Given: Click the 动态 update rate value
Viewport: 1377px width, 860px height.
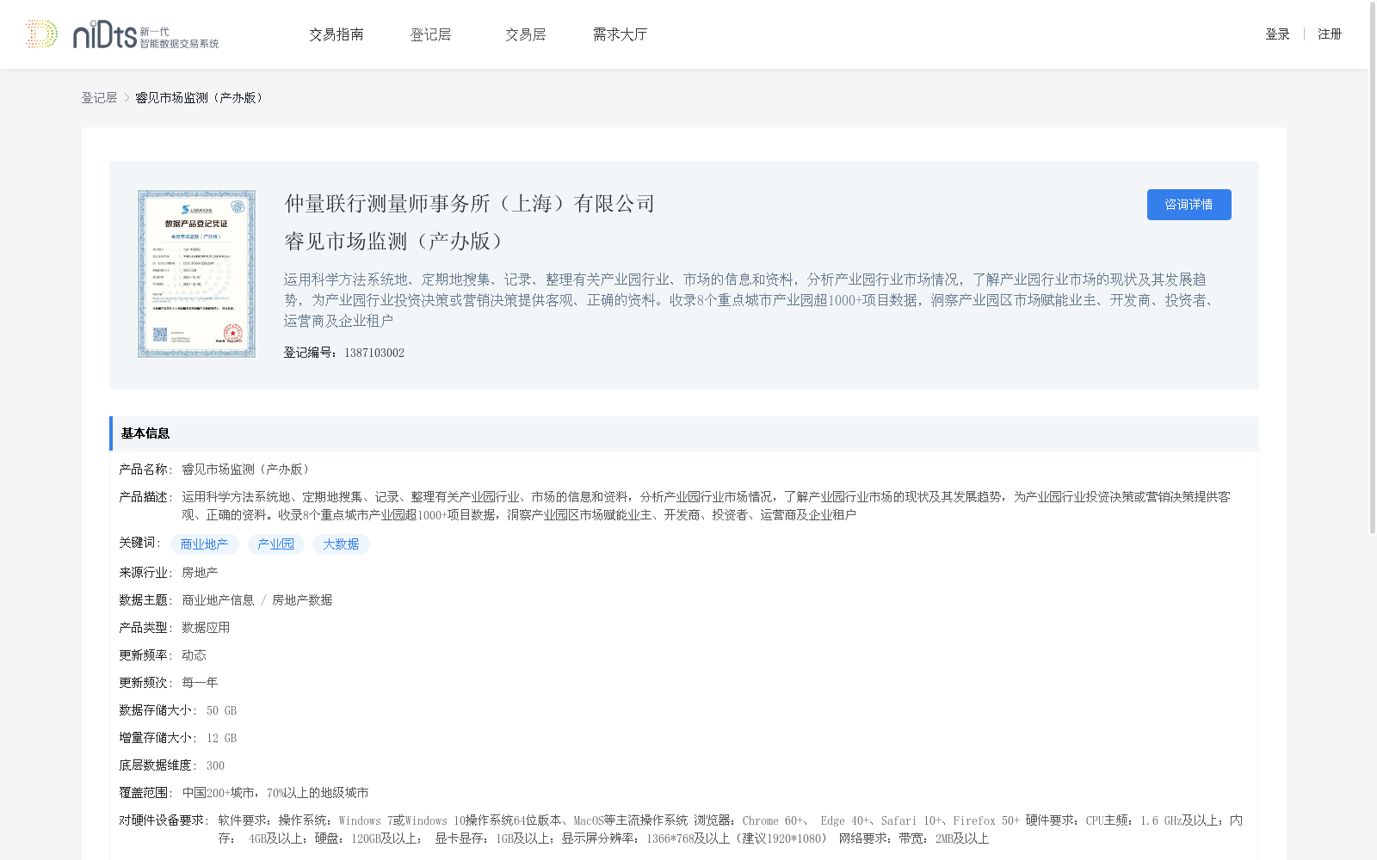Looking at the screenshot, I should pyautogui.click(x=194, y=655).
